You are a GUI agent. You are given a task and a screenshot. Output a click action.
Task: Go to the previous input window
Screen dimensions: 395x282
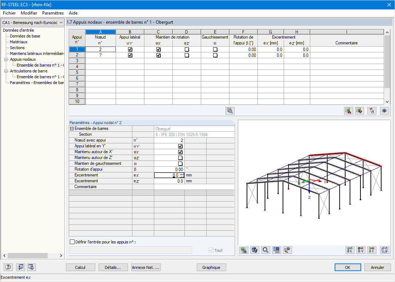[x=20, y=267]
